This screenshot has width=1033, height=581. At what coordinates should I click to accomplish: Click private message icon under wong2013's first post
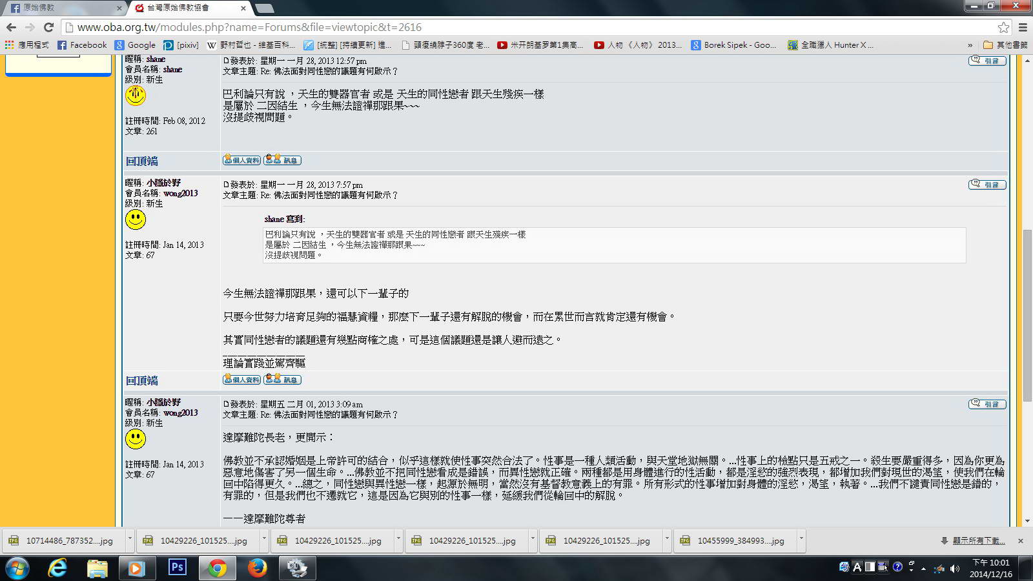tap(282, 380)
